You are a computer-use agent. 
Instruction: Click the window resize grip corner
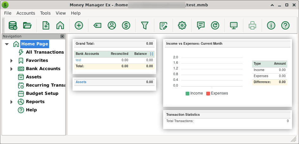[x=294, y=140]
